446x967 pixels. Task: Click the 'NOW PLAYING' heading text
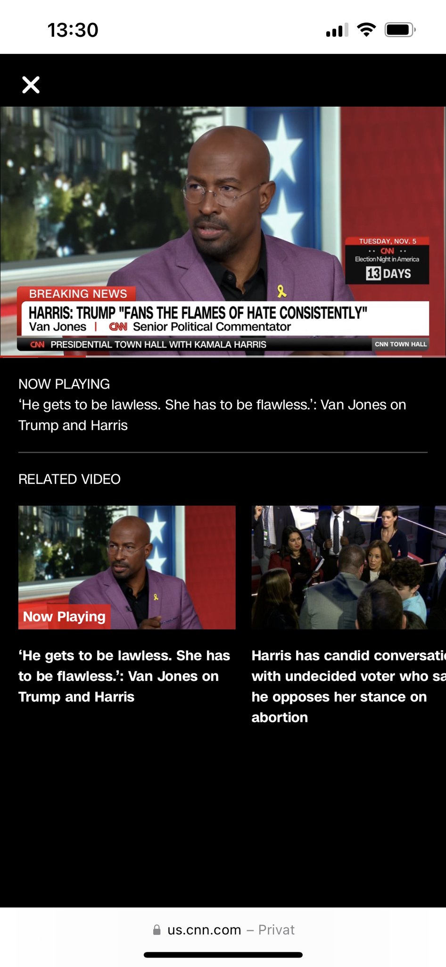[64, 384]
